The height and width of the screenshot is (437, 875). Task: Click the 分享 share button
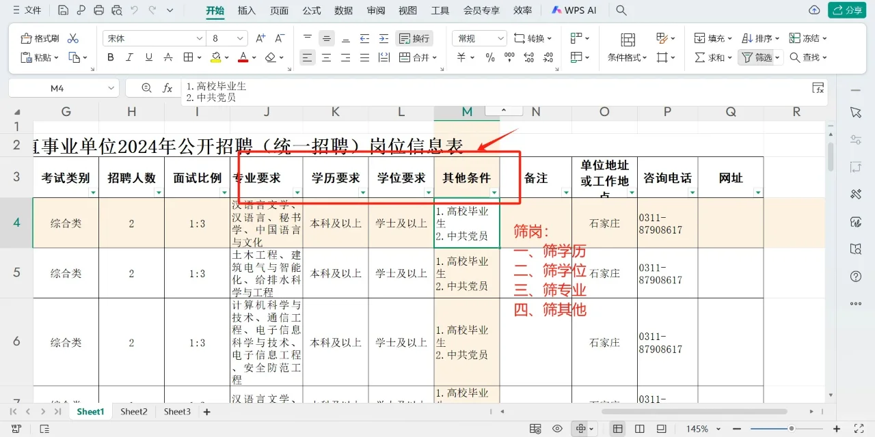846,10
